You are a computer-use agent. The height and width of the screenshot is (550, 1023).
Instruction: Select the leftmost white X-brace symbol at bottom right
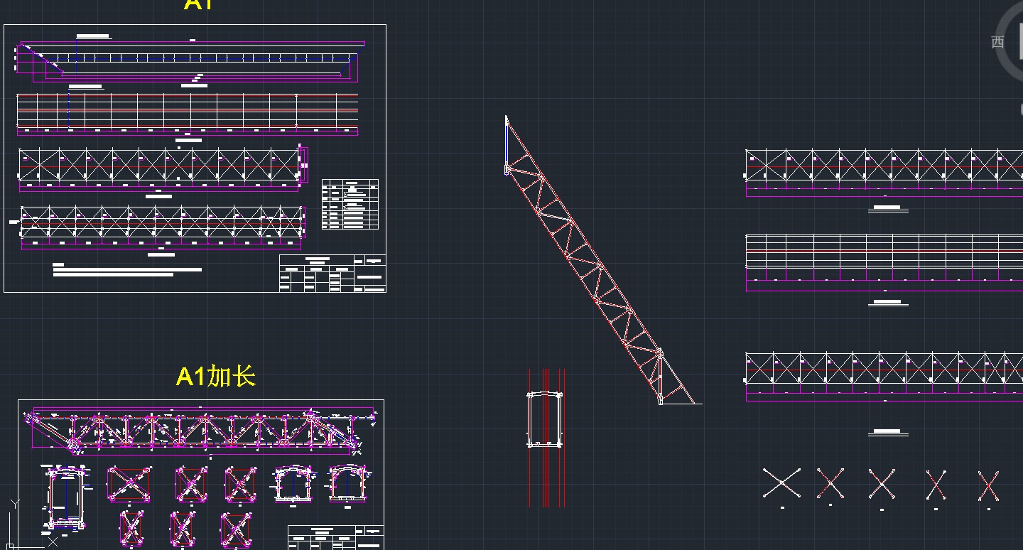tap(781, 483)
